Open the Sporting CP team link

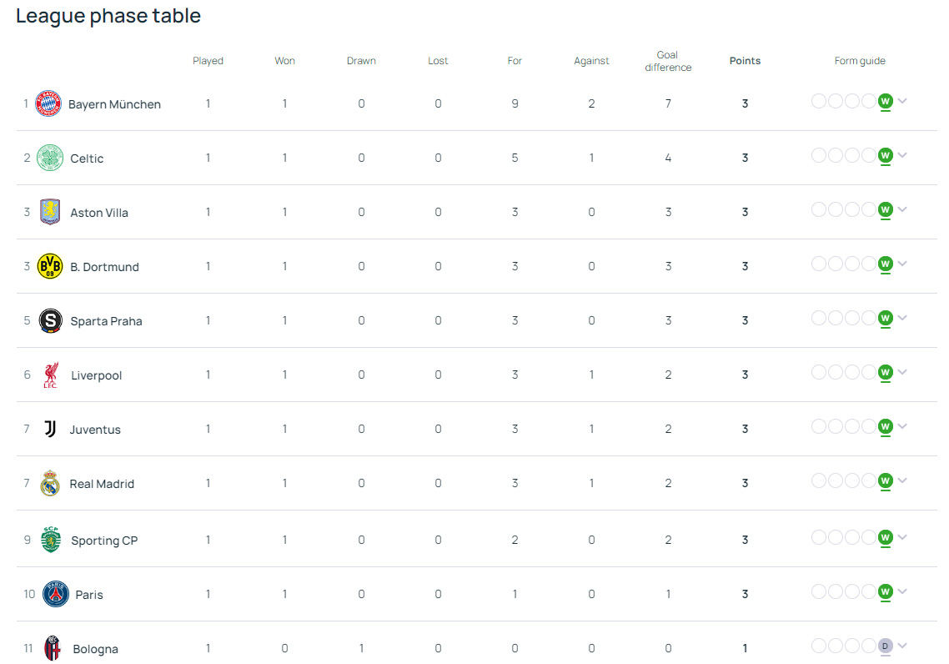point(104,541)
